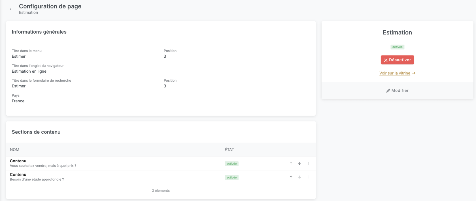Screen dimensions: 476x201
Task: Move 'Besoin d'une étude approfondie' section down
Action: [299, 177]
